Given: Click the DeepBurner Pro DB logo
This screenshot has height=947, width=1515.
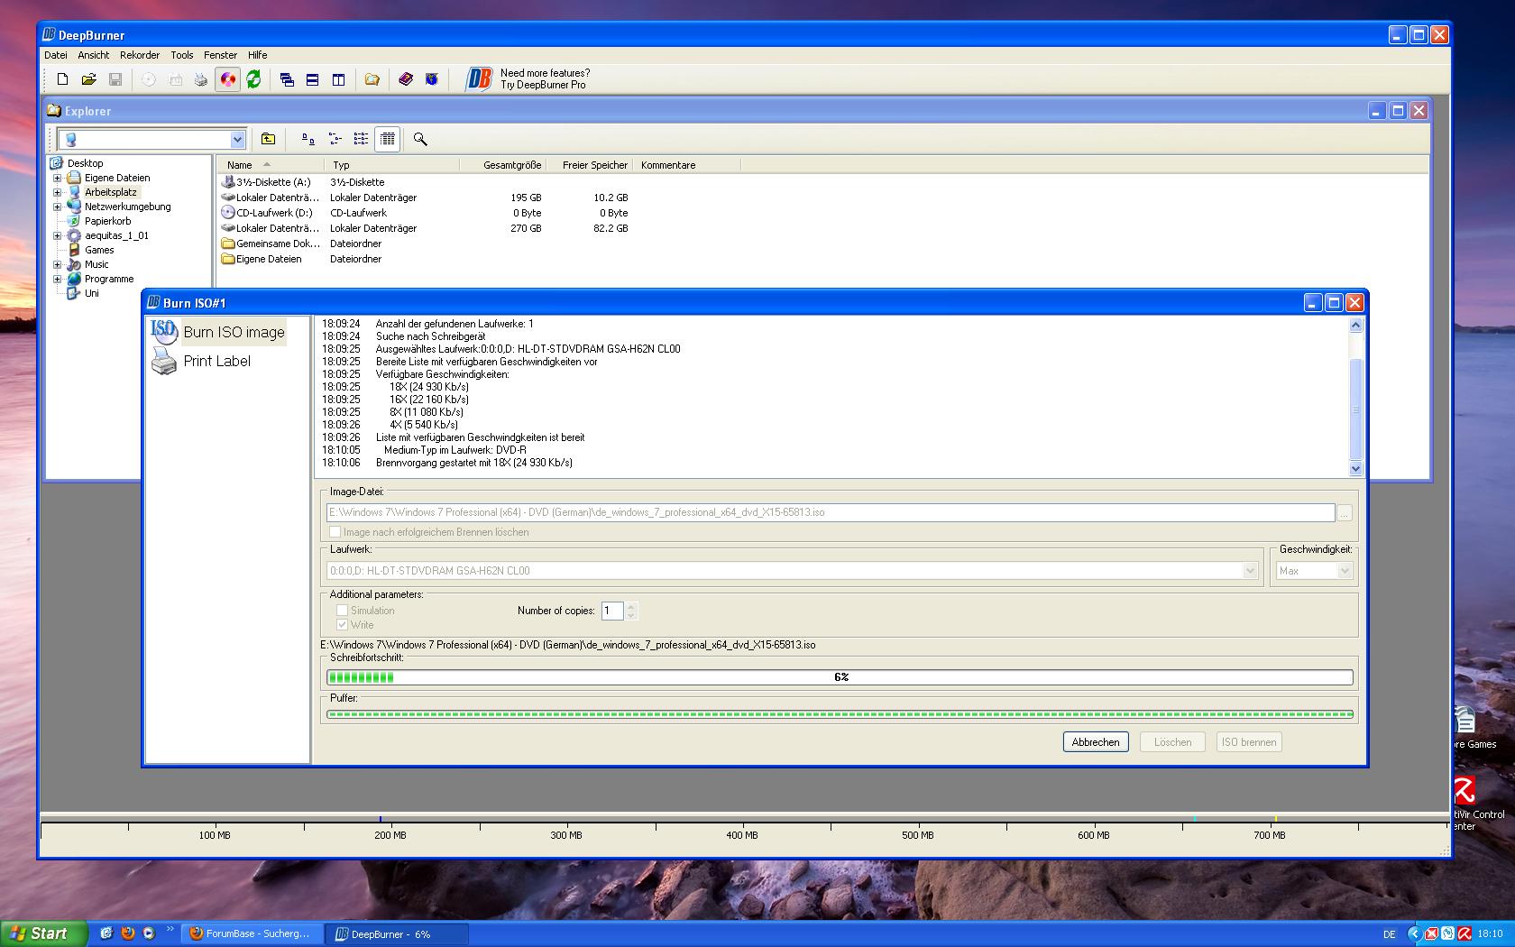Looking at the screenshot, I should click(479, 79).
